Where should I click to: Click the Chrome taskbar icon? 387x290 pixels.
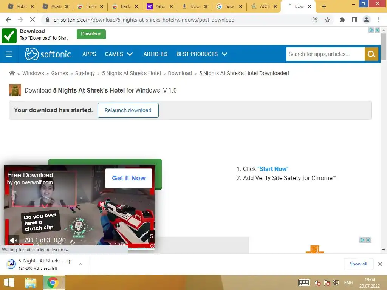[53, 282]
